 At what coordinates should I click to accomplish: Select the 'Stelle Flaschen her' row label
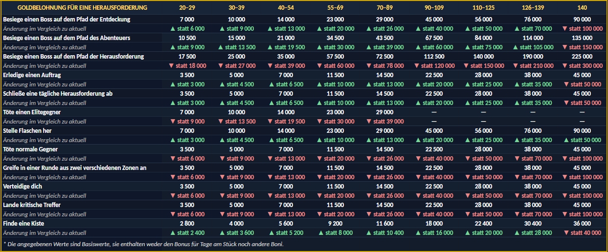pyautogui.click(x=27, y=131)
